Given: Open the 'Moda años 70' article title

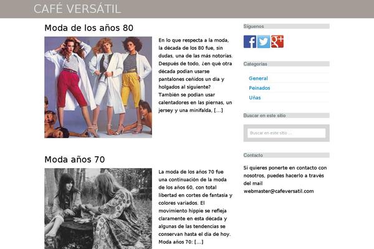Looking at the screenshot, I should pyautogui.click(x=75, y=159).
